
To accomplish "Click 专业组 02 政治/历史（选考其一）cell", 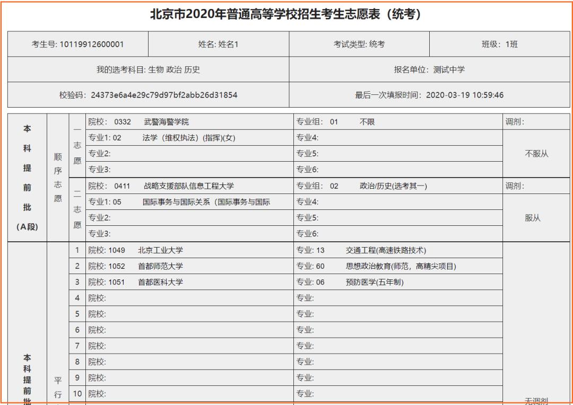I will 395,186.
